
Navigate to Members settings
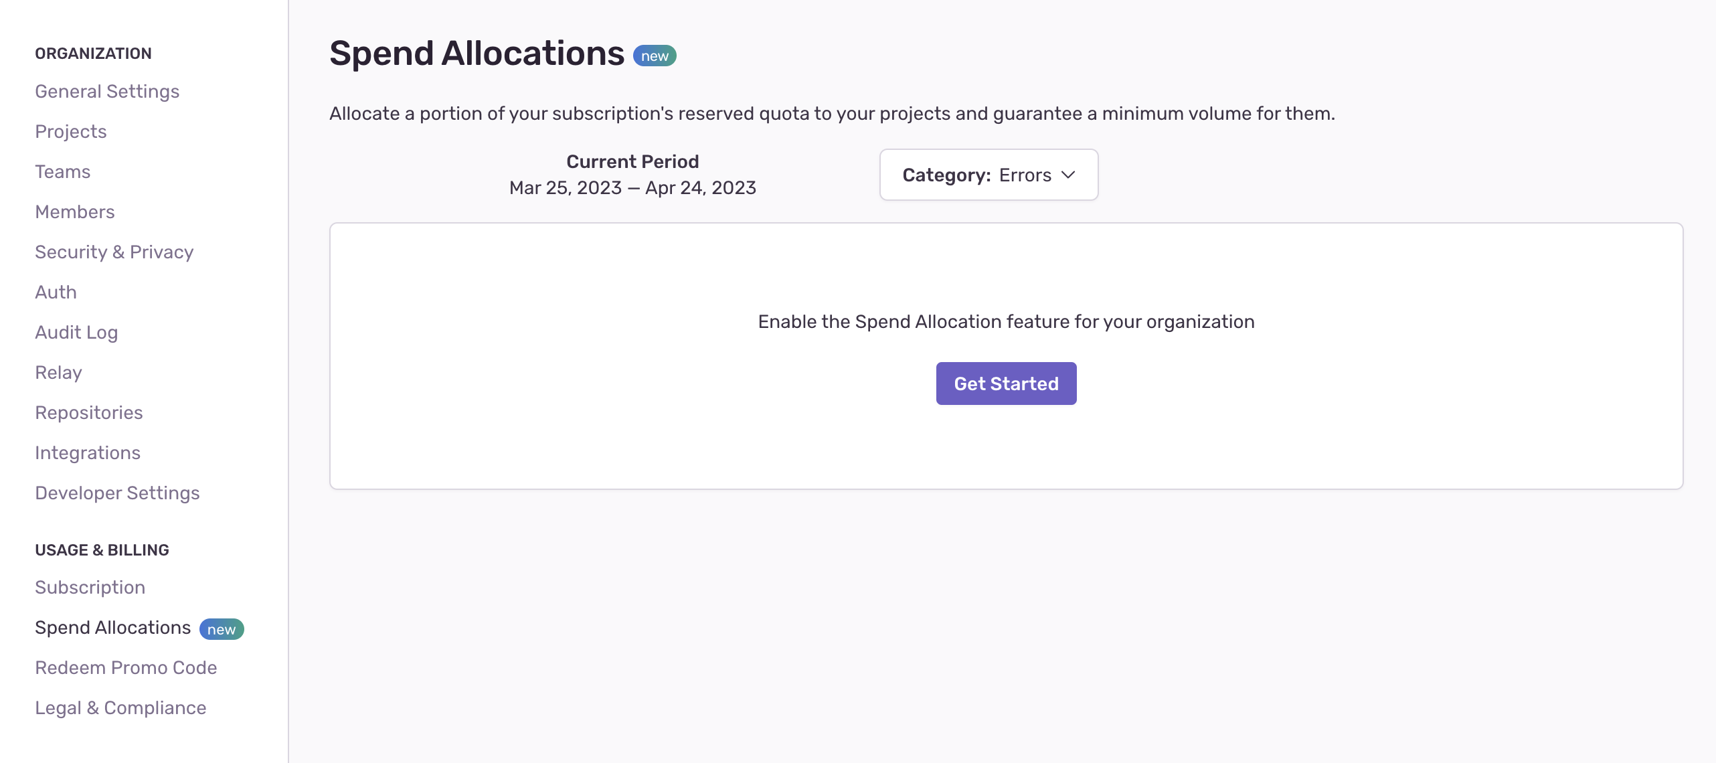[x=75, y=211]
